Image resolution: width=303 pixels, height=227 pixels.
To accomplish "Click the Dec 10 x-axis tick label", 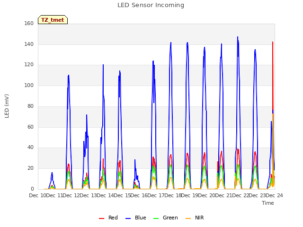I will (37, 195).
